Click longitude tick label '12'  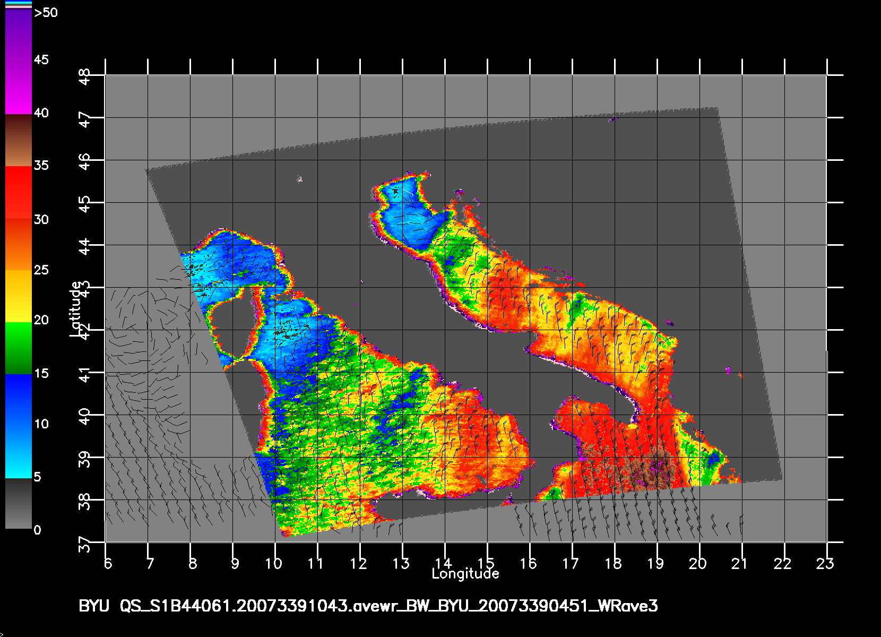click(359, 563)
